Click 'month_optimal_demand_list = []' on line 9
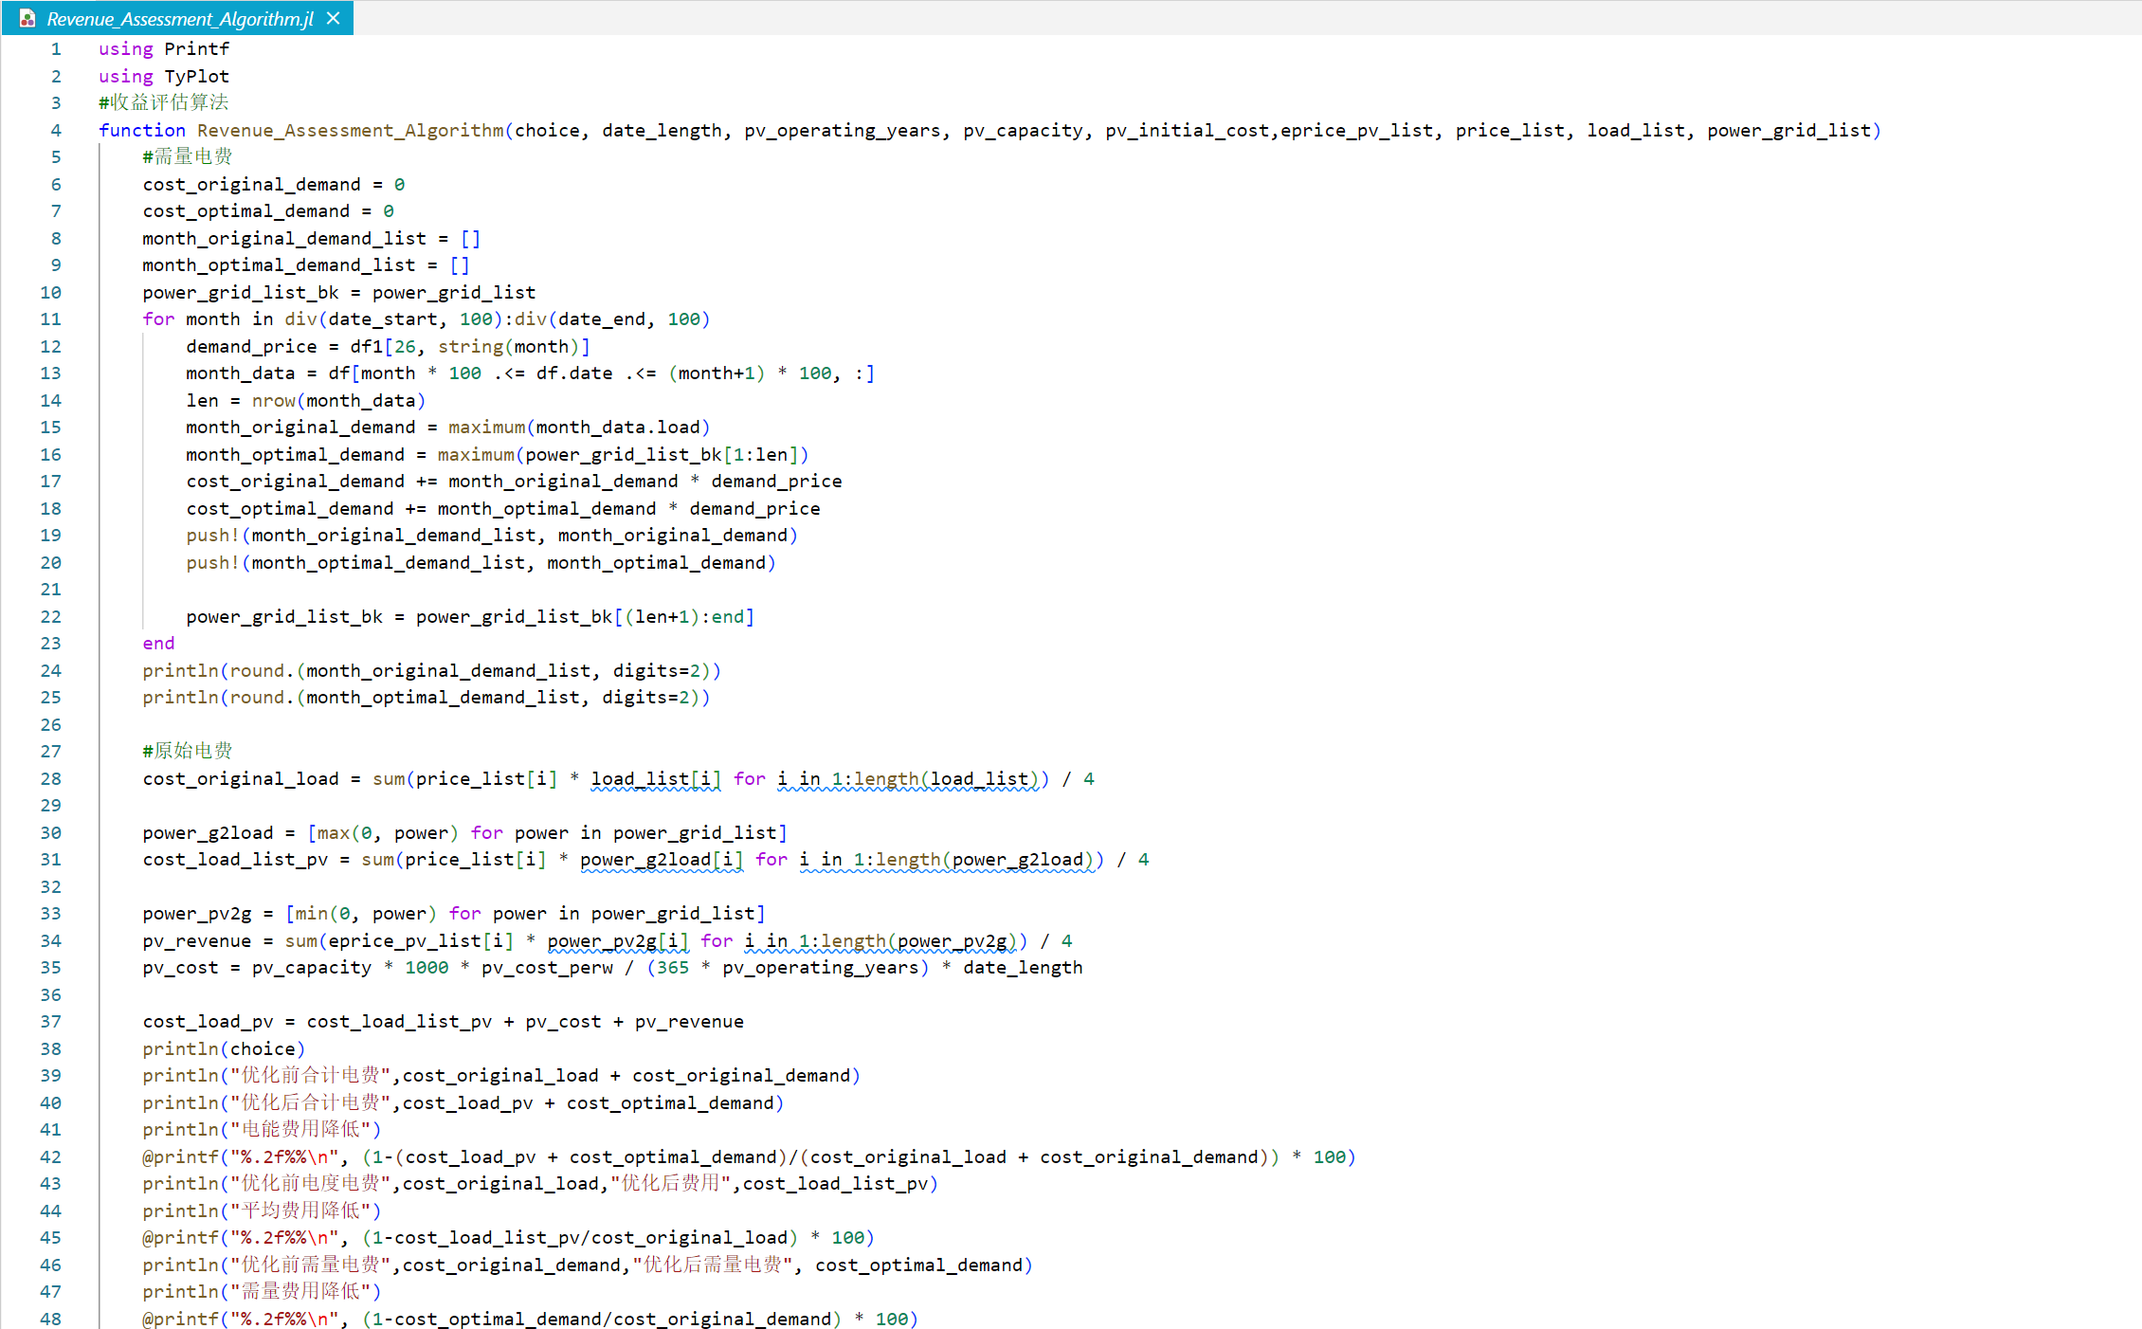This screenshot has width=2142, height=1329. pyautogui.click(x=306, y=264)
